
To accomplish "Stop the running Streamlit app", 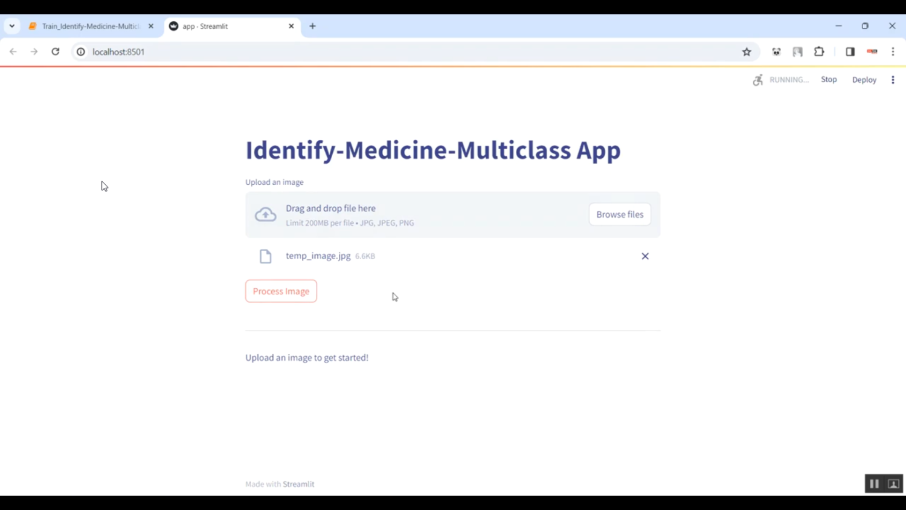I will 829,80.
